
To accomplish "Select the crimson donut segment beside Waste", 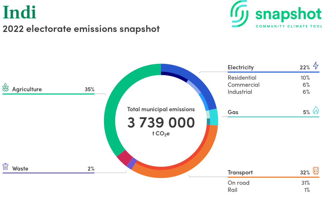I will point(125,158).
